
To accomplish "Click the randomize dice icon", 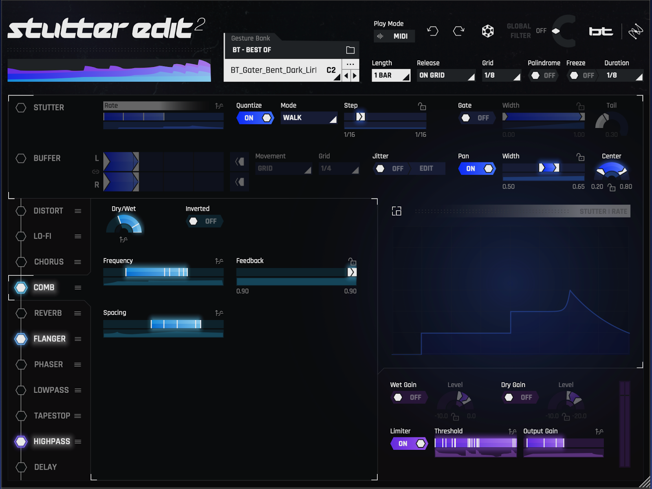I will point(488,31).
